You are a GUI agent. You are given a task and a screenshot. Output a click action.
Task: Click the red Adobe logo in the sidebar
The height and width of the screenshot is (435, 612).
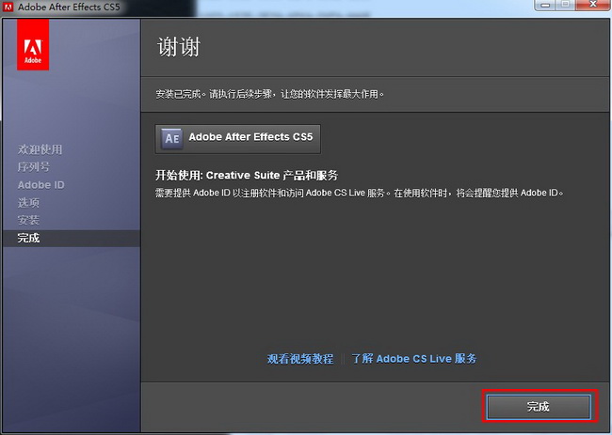pos(33,45)
